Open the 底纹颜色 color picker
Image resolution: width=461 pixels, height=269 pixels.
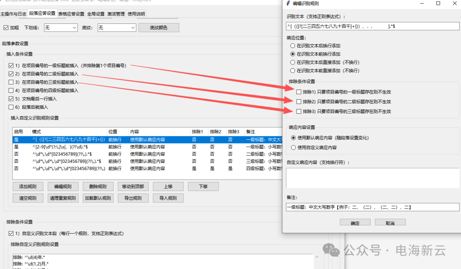pos(158,28)
